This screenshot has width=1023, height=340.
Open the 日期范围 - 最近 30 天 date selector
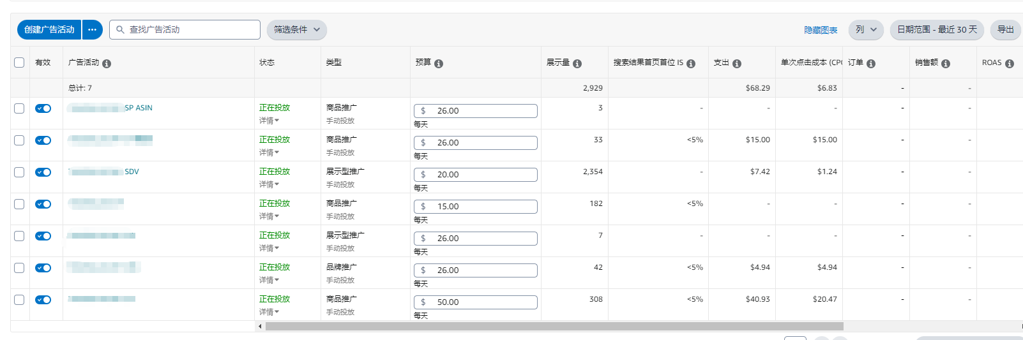tap(936, 30)
